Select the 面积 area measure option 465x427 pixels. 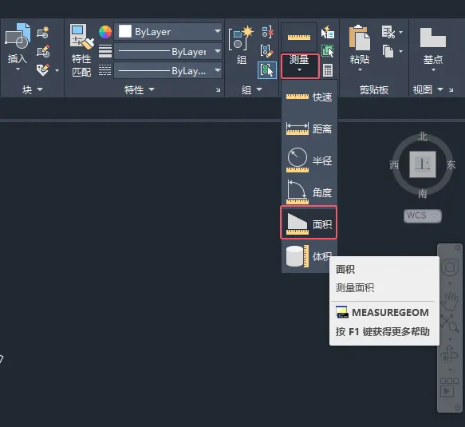[309, 222]
